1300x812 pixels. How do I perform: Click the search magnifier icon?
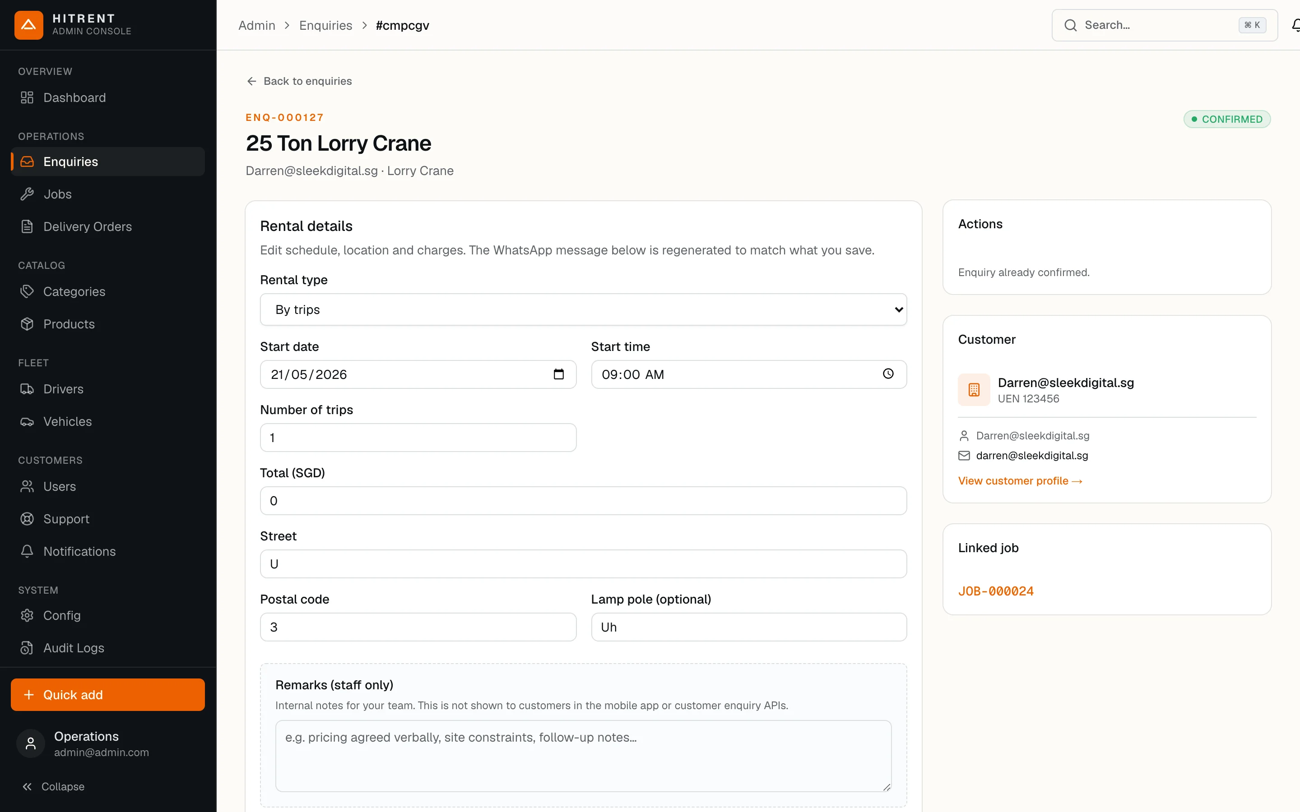pyautogui.click(x=1070, y=25)
